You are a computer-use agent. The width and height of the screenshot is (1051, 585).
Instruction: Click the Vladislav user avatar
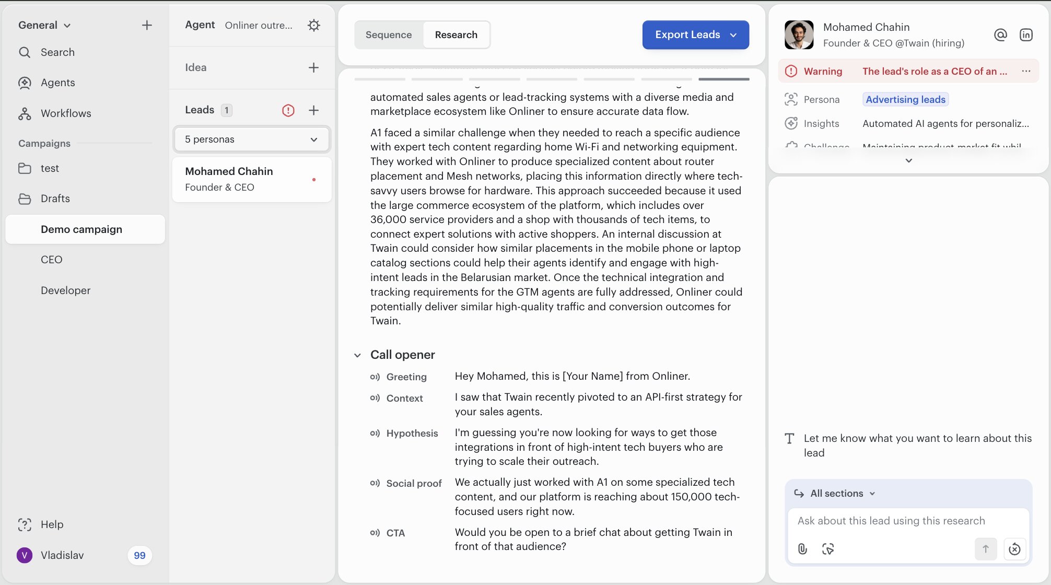[25, 555]
